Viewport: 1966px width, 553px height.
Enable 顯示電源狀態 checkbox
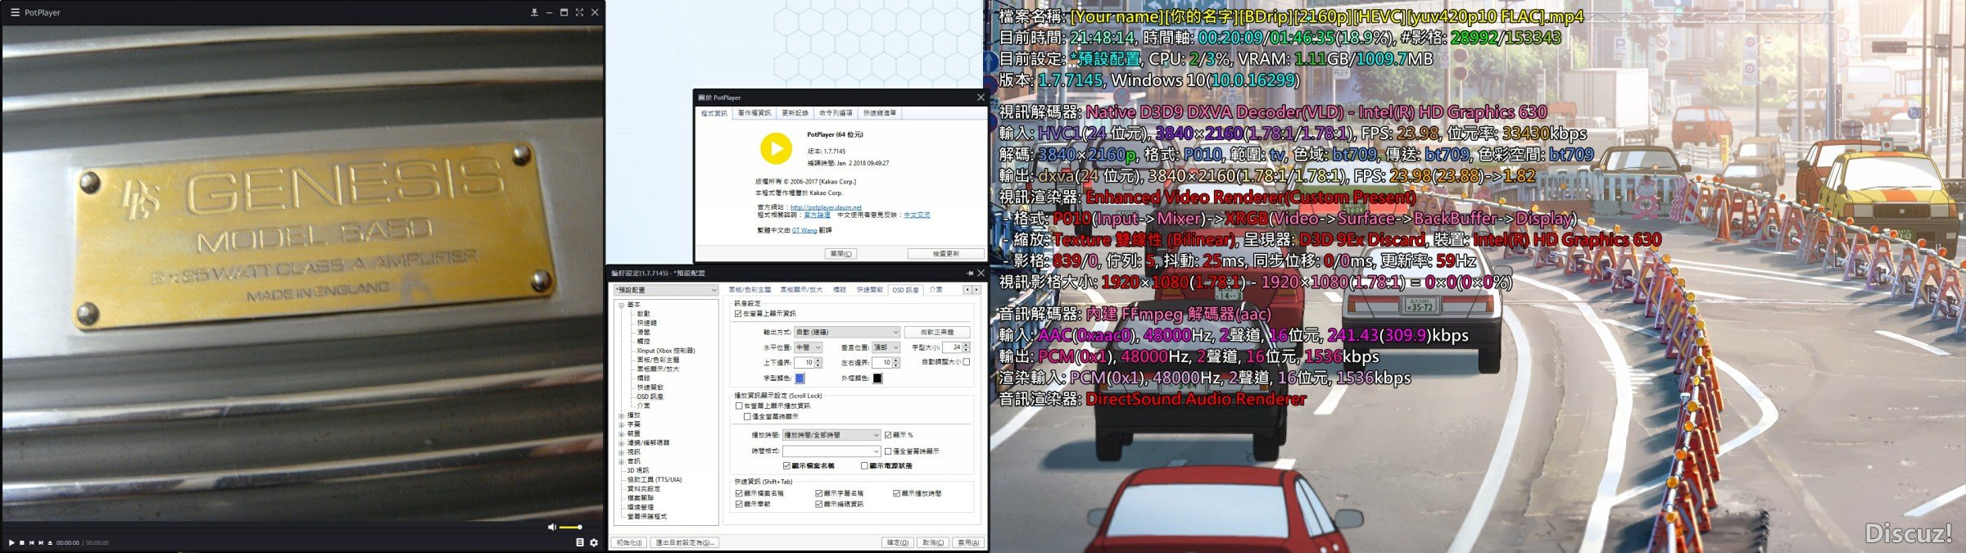tap(864, 465)
